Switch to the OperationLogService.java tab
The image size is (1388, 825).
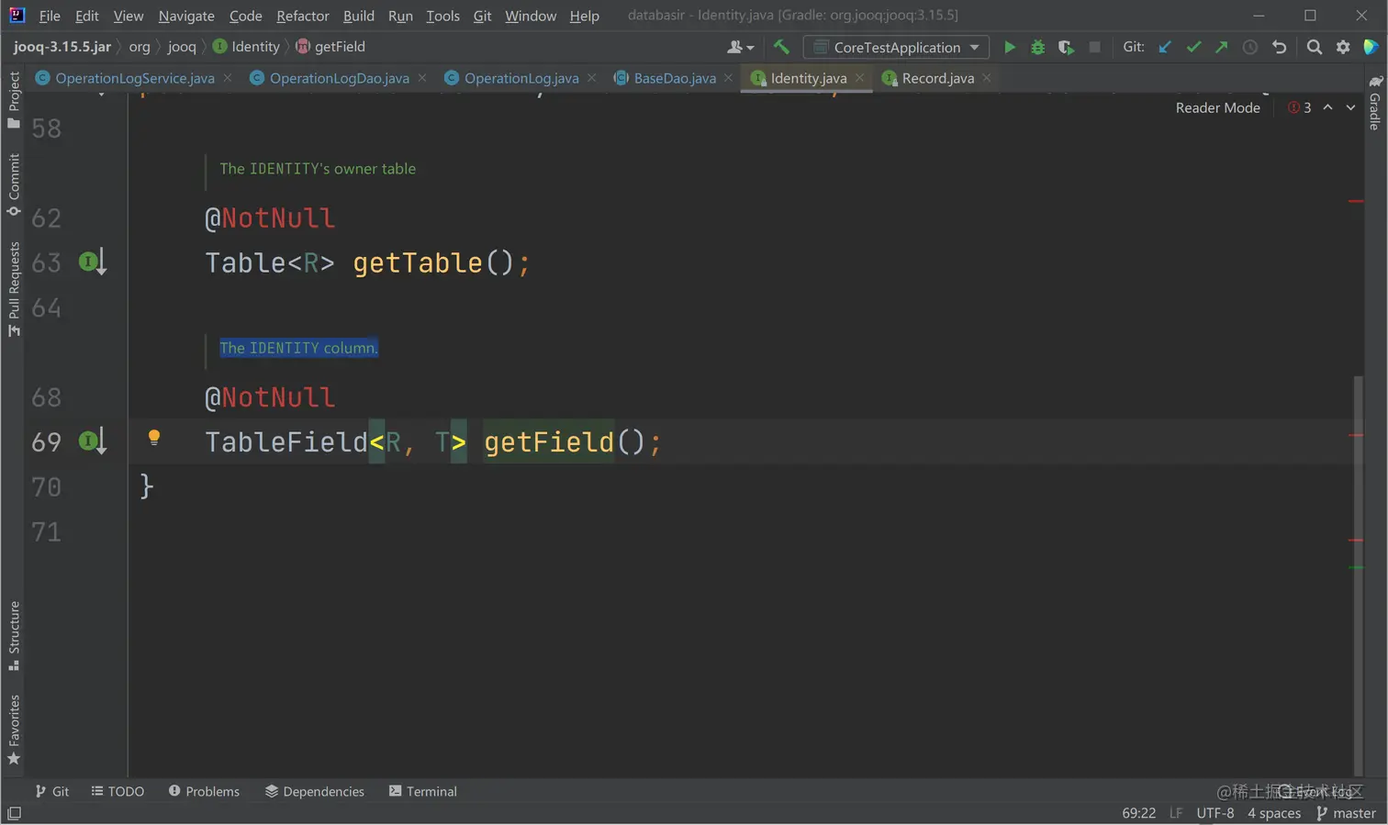point(134,78)
